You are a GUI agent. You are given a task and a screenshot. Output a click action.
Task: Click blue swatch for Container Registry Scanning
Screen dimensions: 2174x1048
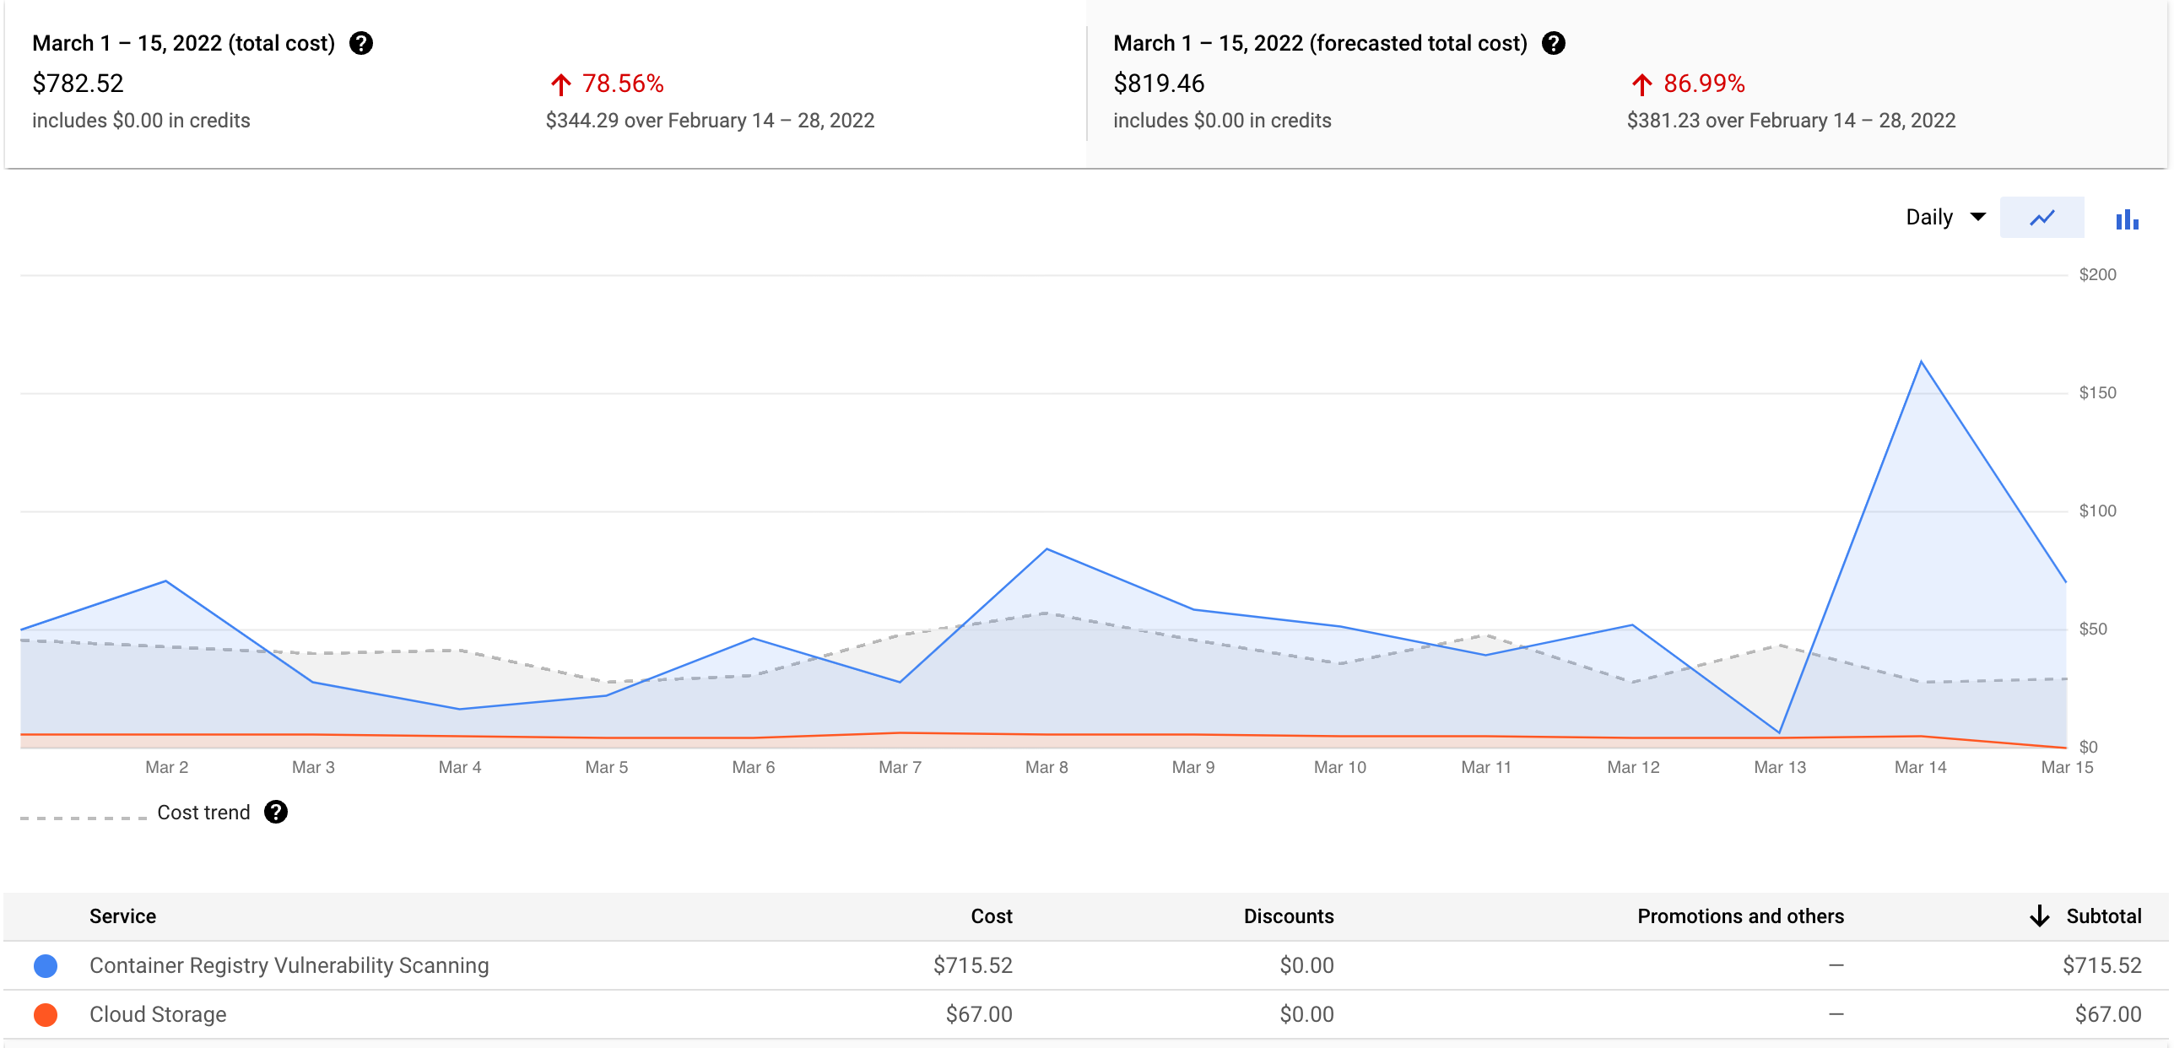click(46, 965)
